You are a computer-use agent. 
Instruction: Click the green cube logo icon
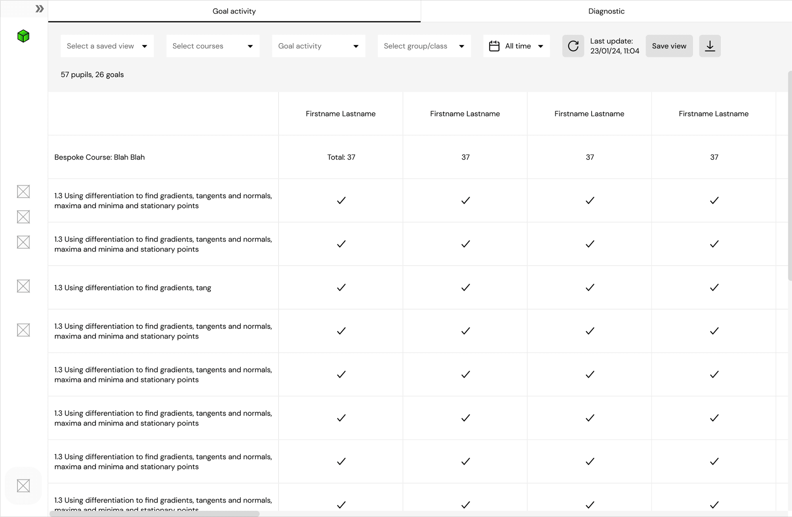click(23, 36)
